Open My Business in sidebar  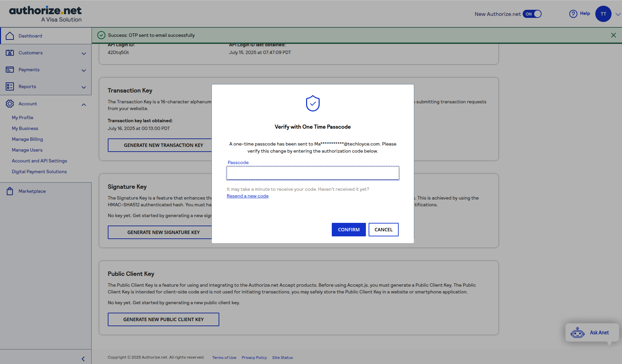(x=25, y=128)
